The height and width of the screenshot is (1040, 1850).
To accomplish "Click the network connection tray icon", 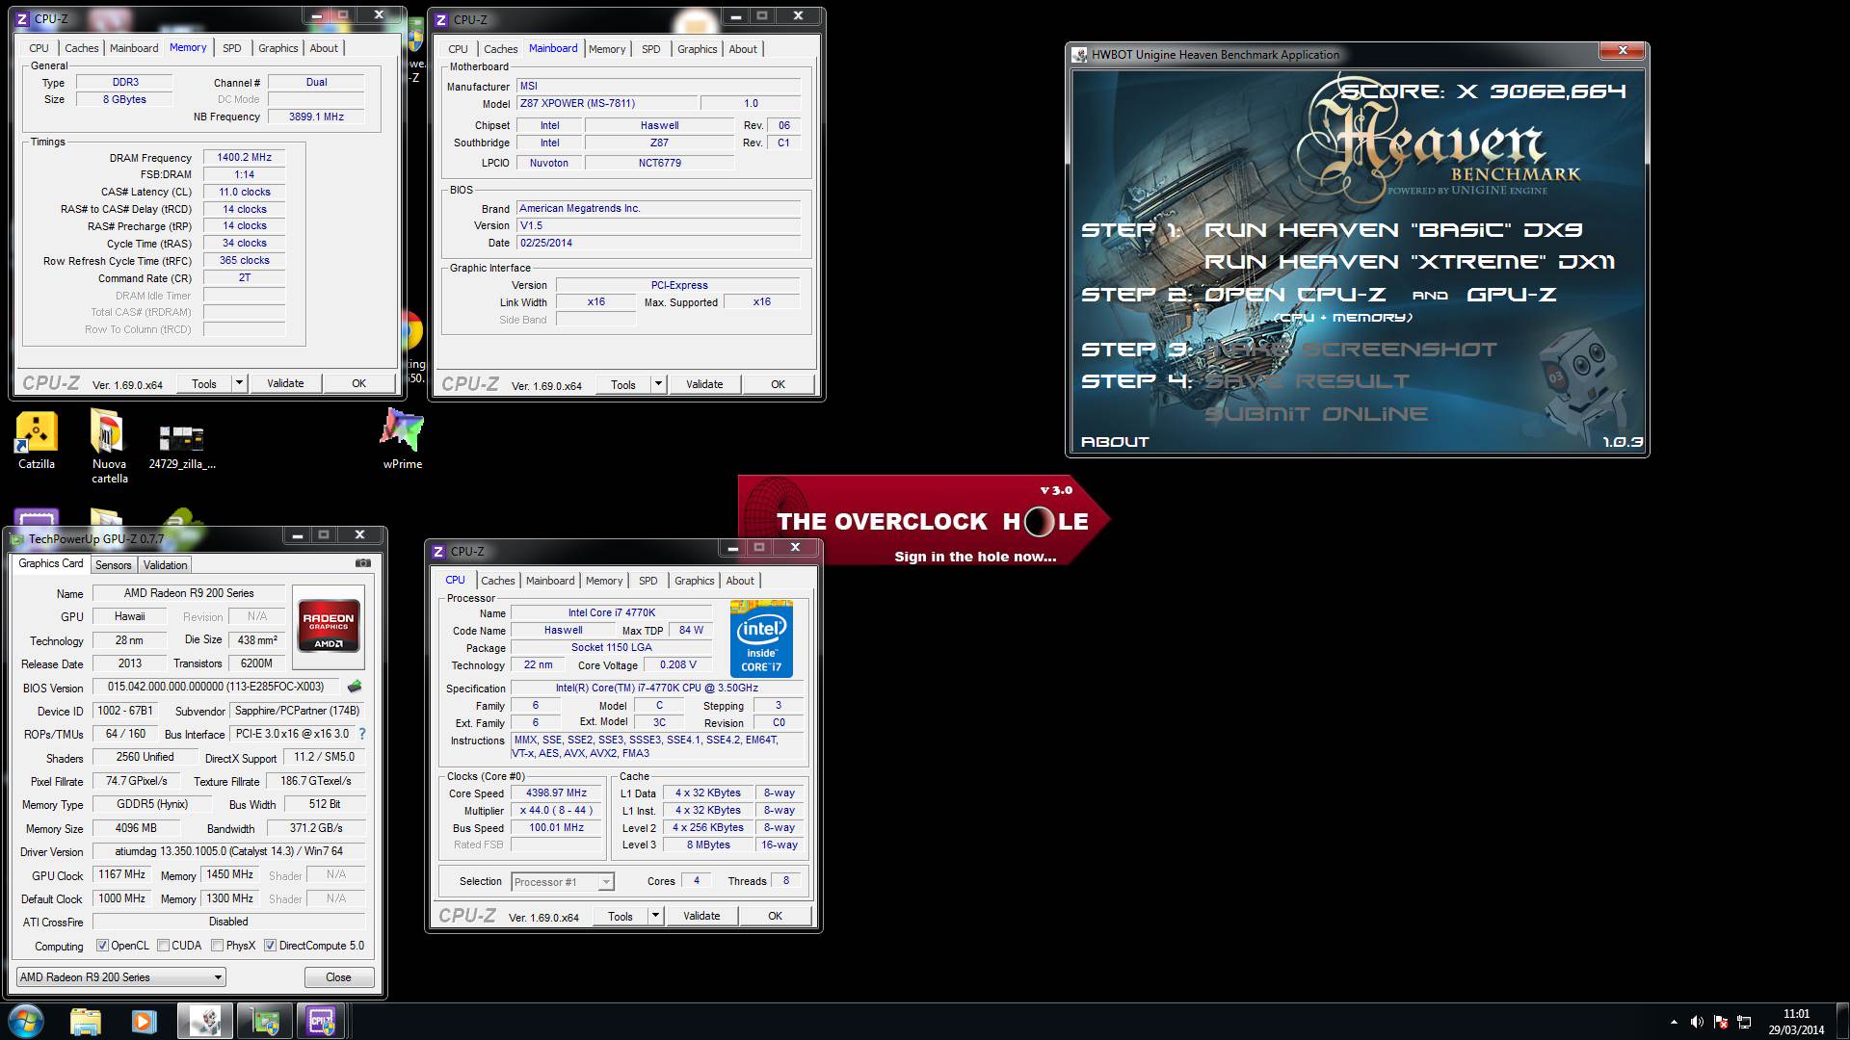I will [x=1744, y=1022].
